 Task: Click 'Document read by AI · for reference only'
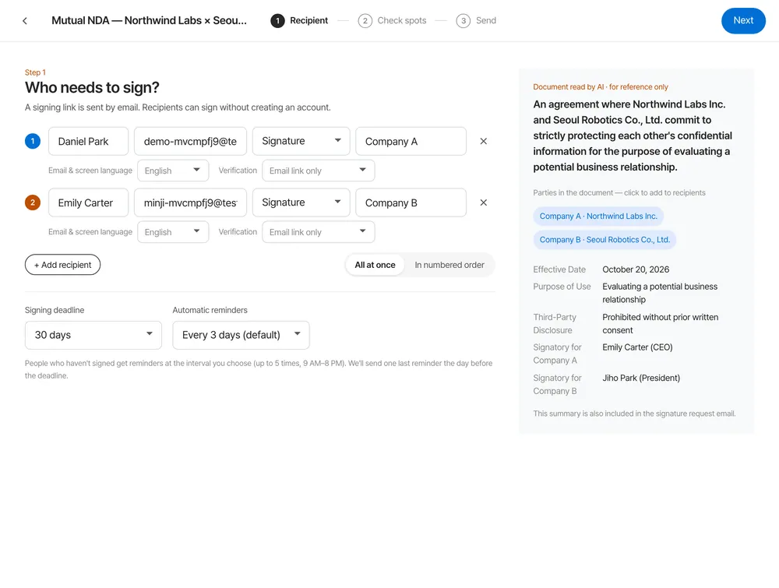pyautogui.click(x=600, y=87)
